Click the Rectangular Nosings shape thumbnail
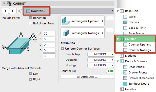156x92 pixels. click(66, 33)
